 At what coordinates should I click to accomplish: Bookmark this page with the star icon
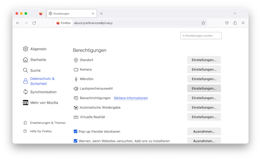coord(203,23)
